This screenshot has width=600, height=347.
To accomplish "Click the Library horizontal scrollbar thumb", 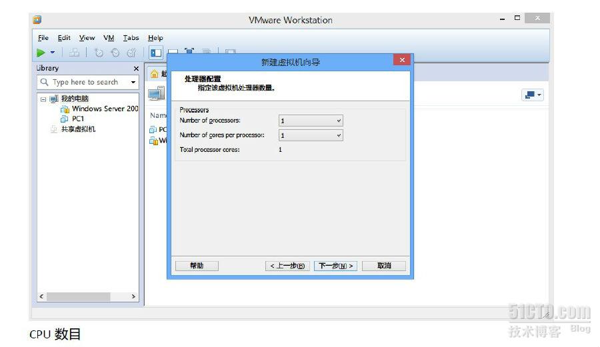I will click(x=79, y=296).
